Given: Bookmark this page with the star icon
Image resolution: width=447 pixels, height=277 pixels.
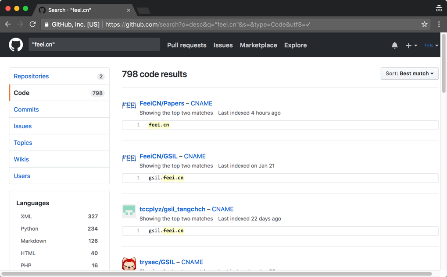Looking at the screenshot, I should coord(424,25).
